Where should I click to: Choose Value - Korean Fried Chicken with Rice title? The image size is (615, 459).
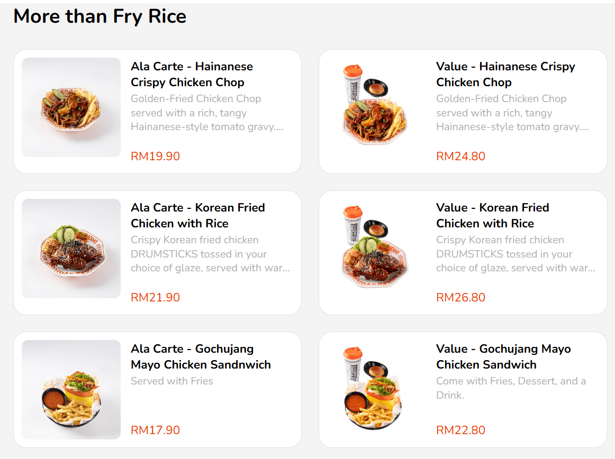492,216
